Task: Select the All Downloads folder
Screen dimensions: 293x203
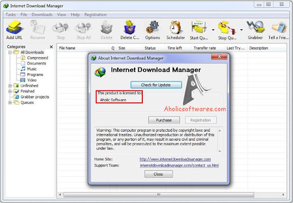Action: (32, 52)
